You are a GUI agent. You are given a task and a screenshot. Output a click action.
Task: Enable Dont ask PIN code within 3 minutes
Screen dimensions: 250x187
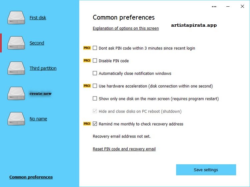95,48
